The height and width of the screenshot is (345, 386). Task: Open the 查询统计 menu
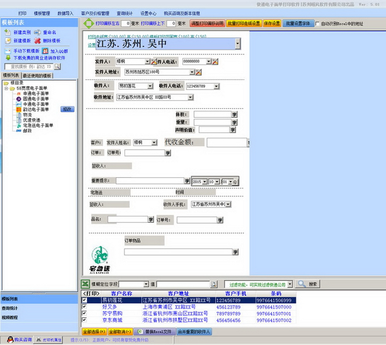[x=124, y=13]
